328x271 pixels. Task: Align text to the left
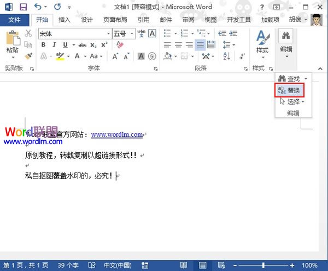coord(167,44)
